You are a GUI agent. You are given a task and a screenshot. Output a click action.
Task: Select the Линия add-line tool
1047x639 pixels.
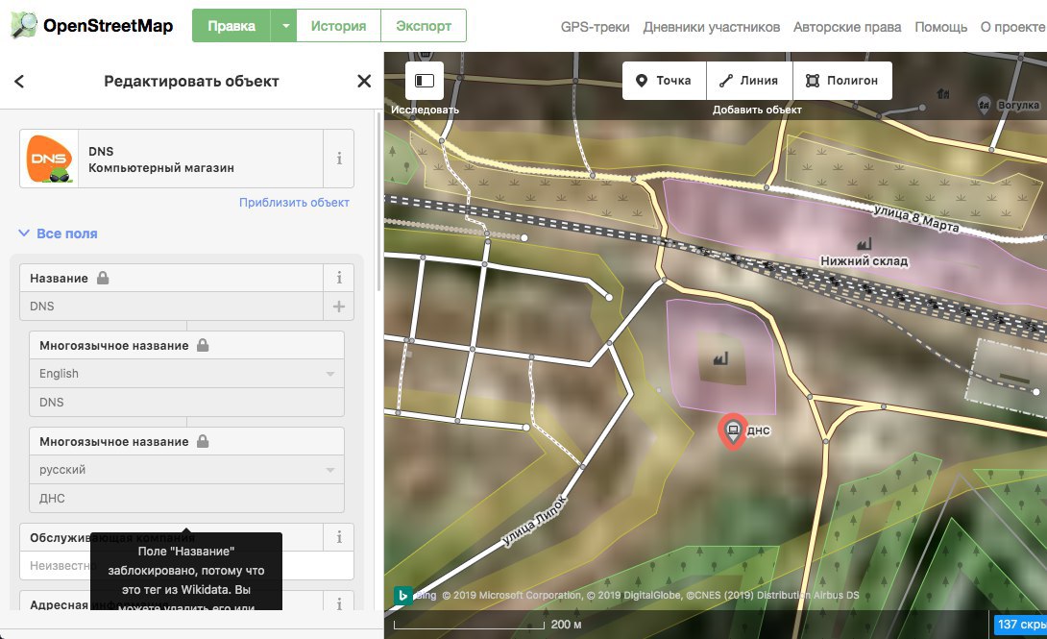point(749,81)
